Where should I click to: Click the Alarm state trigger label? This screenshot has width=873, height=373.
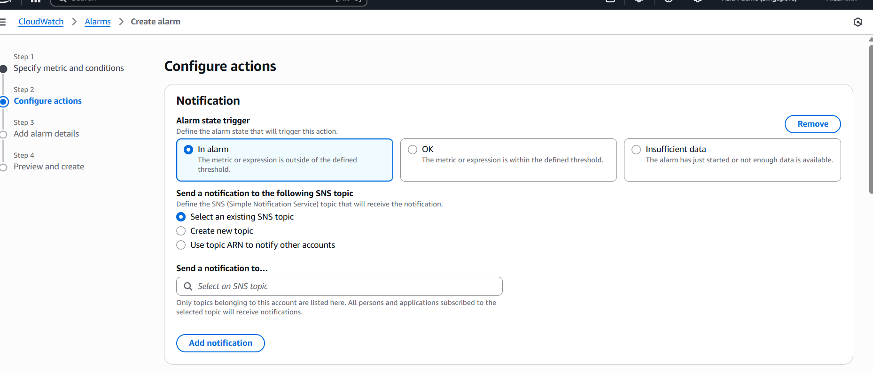pyautogui.click(x=213, y=121)
